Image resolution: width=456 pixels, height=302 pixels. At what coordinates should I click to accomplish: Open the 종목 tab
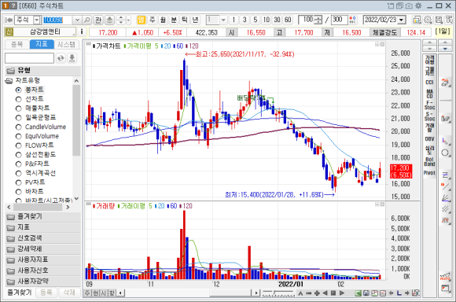pos(17,44)
